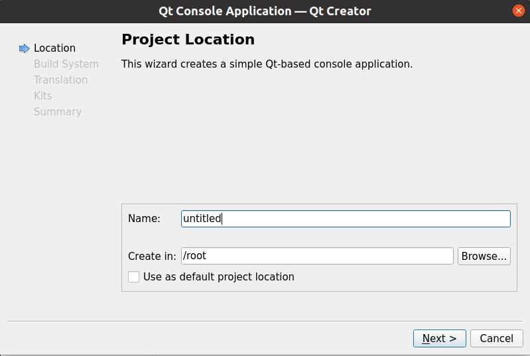Image resolution: width=530 pixels, height=356 pixels.
Task: Click the Qt Console Application title bar
Action: (265, 11)
